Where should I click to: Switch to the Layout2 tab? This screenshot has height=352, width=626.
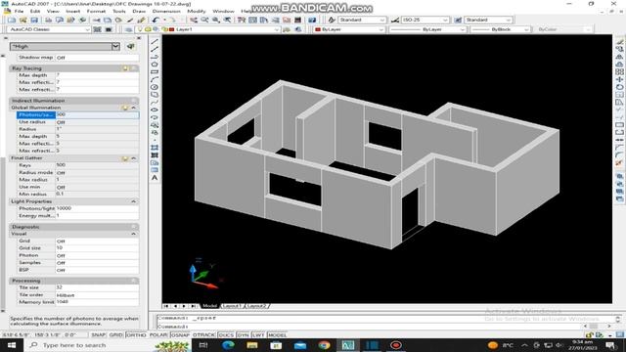point(256,306)
